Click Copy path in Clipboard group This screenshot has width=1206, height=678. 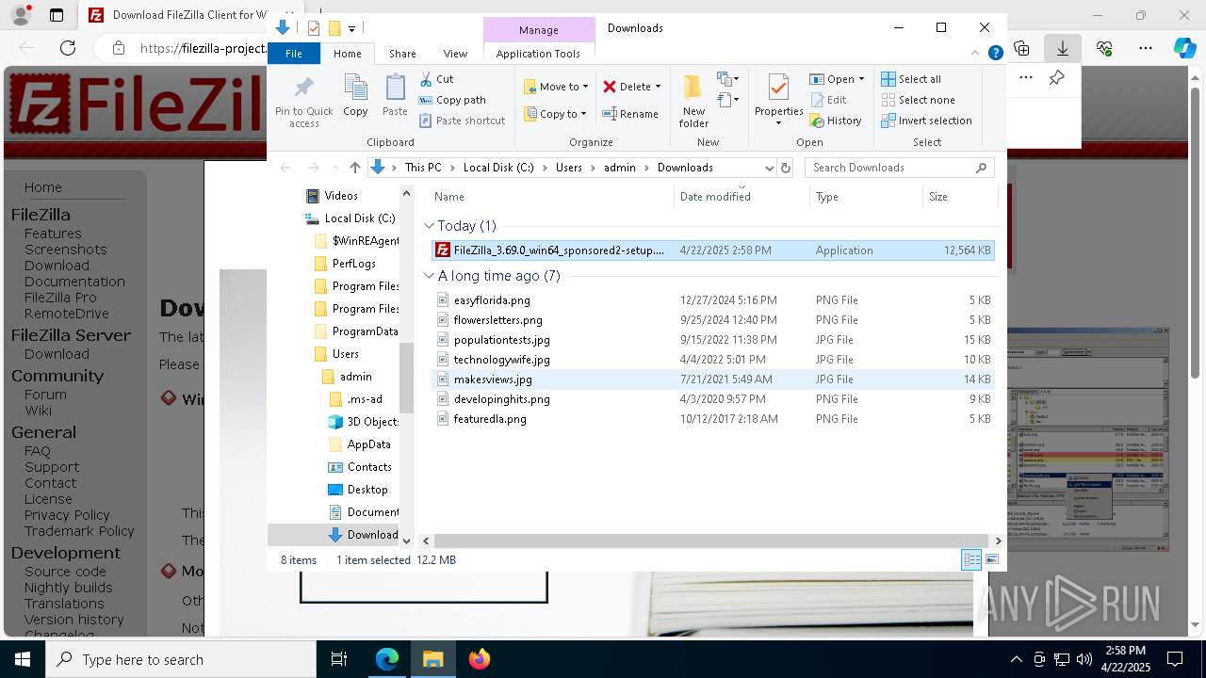coord(452,100)
